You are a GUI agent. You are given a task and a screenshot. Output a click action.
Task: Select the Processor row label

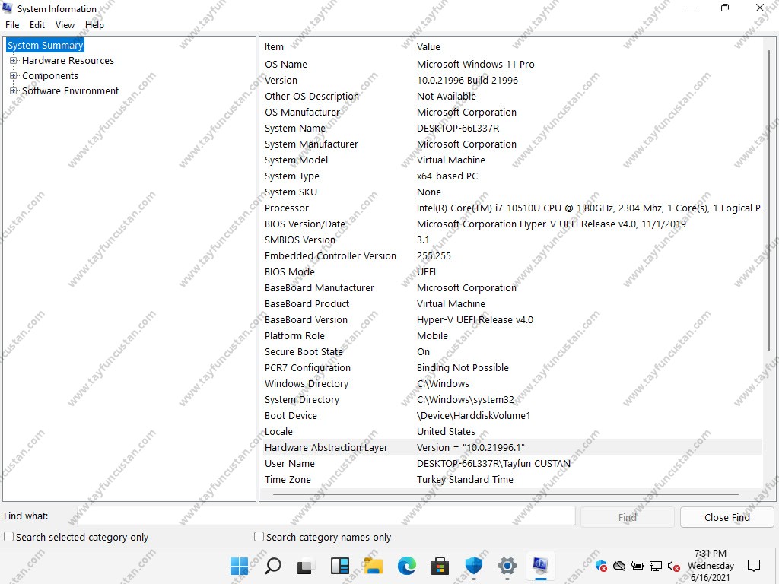tap(286, 208)
